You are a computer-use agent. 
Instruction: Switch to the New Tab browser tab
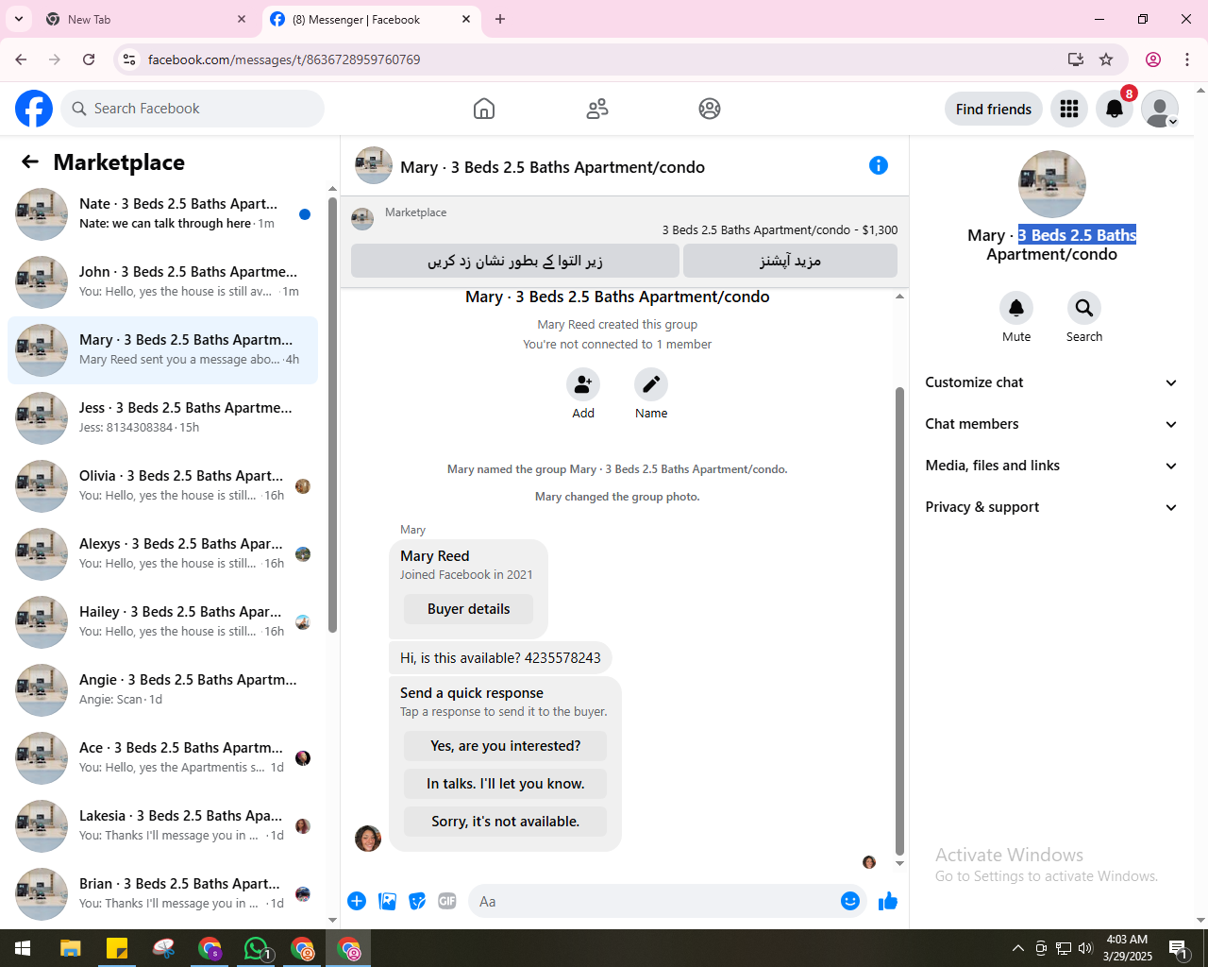(x=146, y=19)
